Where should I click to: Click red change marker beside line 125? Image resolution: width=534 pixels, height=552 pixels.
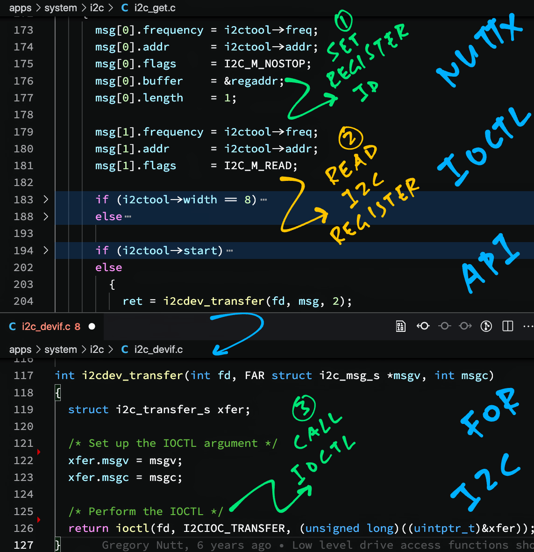coord(39,520)
